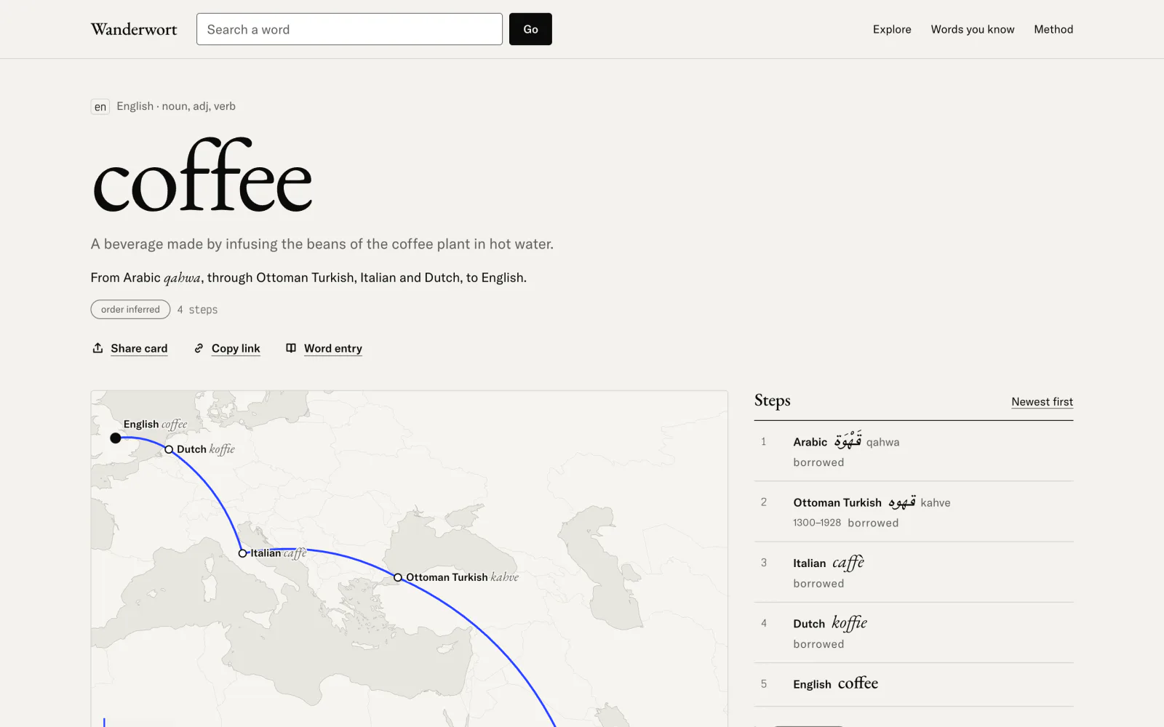Click the Ottoman Turkish kahve map node

(398, 577)
